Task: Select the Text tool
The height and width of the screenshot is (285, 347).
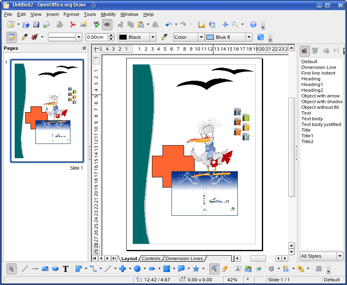Action: point(66,269)
